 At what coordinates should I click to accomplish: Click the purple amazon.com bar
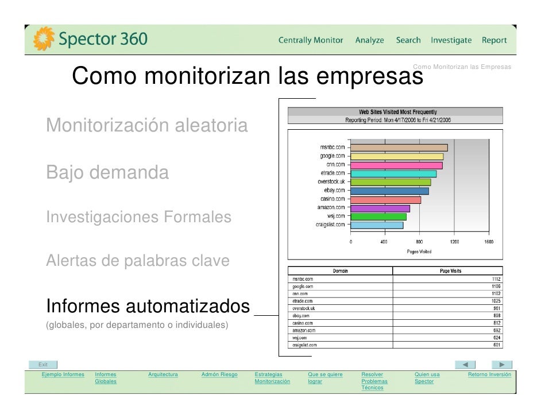[x=380, y=208]
